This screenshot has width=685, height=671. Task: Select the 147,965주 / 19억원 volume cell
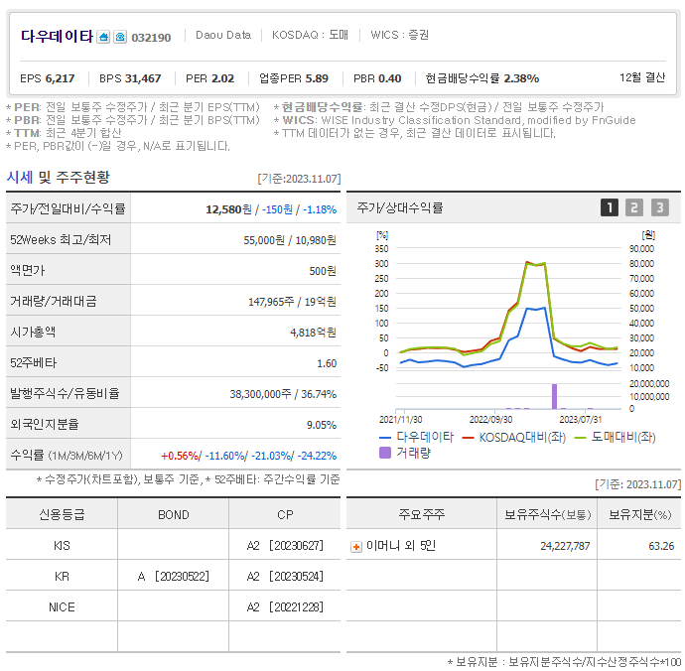pyautogui.click(x=292, y=302)
